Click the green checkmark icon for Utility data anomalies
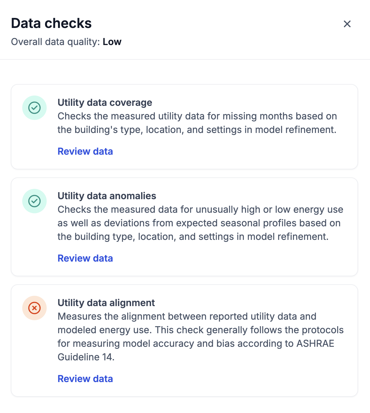This screenshot has height=413, width=370. point(34,201)
